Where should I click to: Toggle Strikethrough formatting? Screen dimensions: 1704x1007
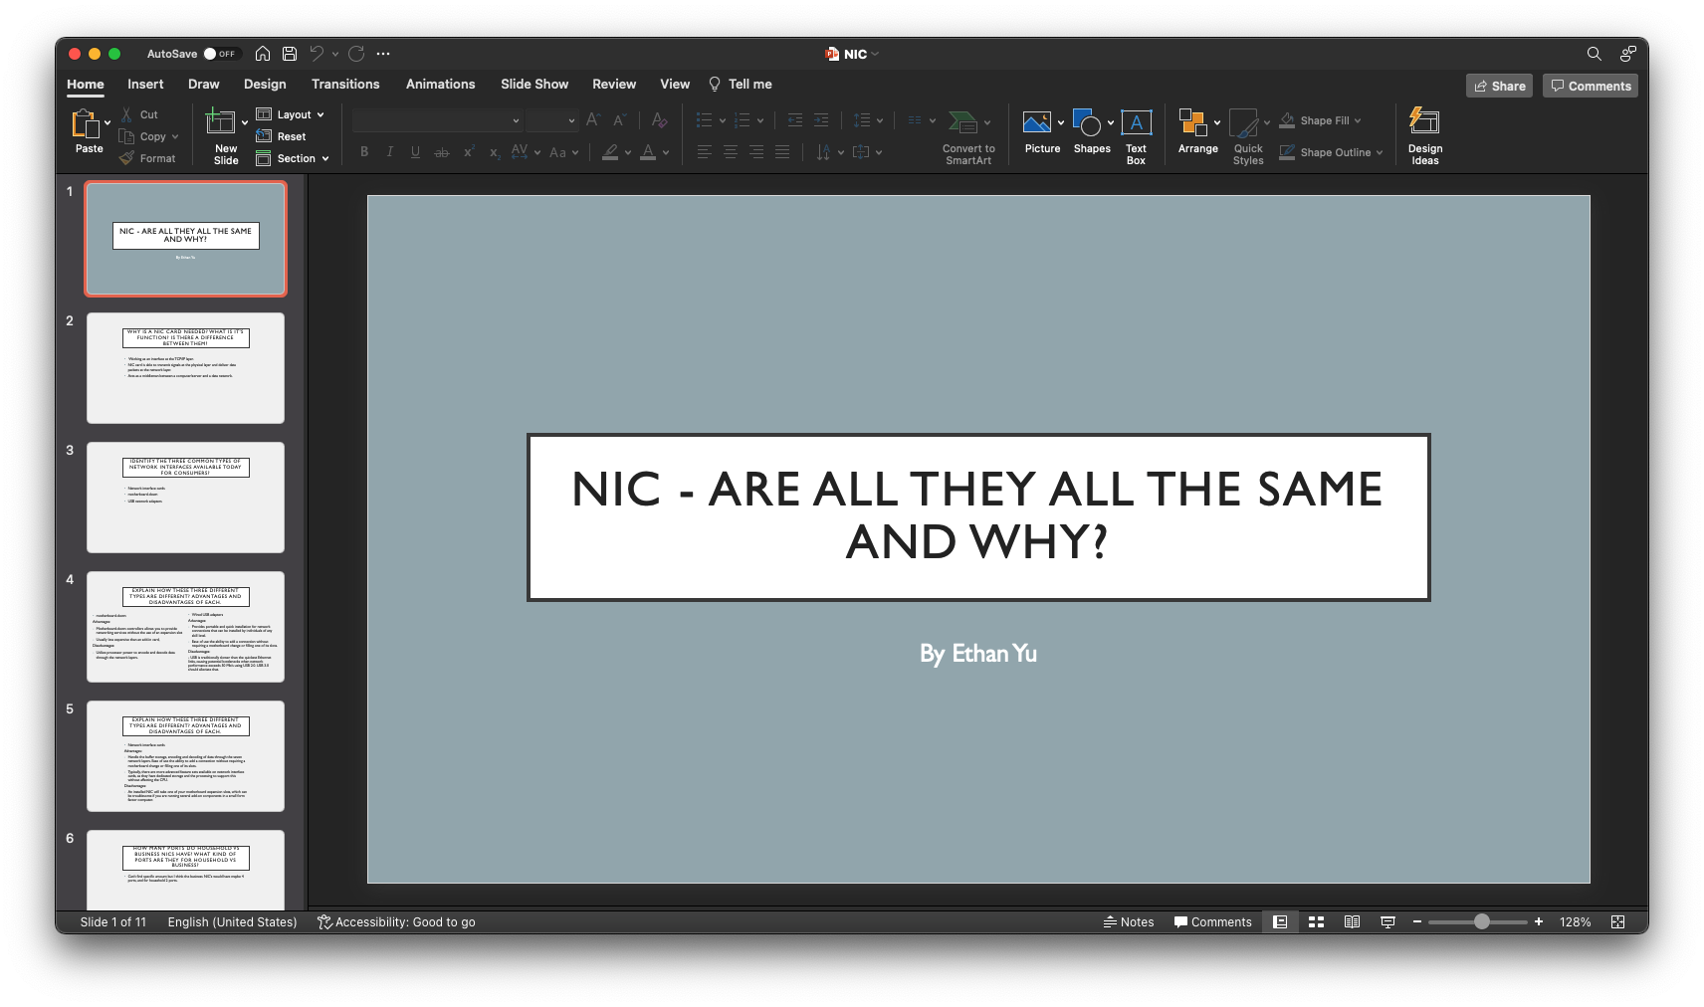pyautogui.click(x=442, y=152)
